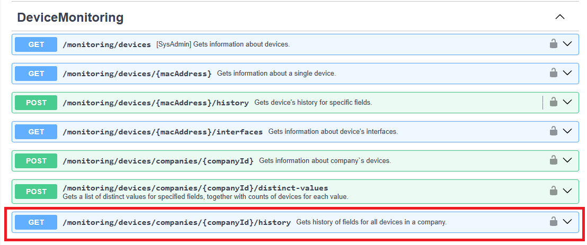
Task: Click the POST badge for the distinct-values endpoint
Action: pyautogui.click(x=36, y=192)
